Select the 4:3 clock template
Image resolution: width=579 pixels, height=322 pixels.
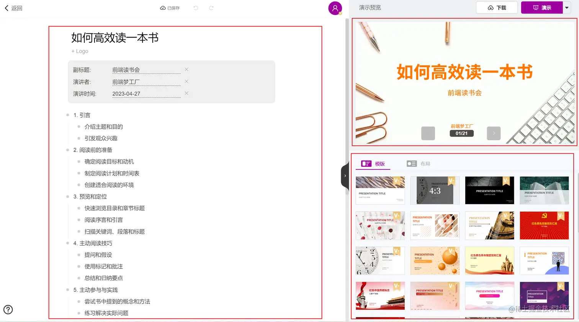coord(435,190)
